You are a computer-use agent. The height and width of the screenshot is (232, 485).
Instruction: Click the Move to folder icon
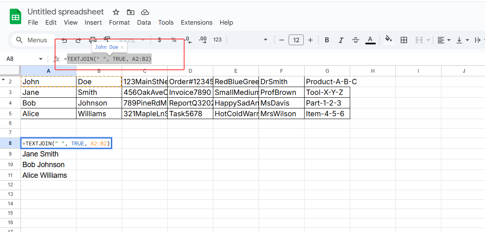130,12
